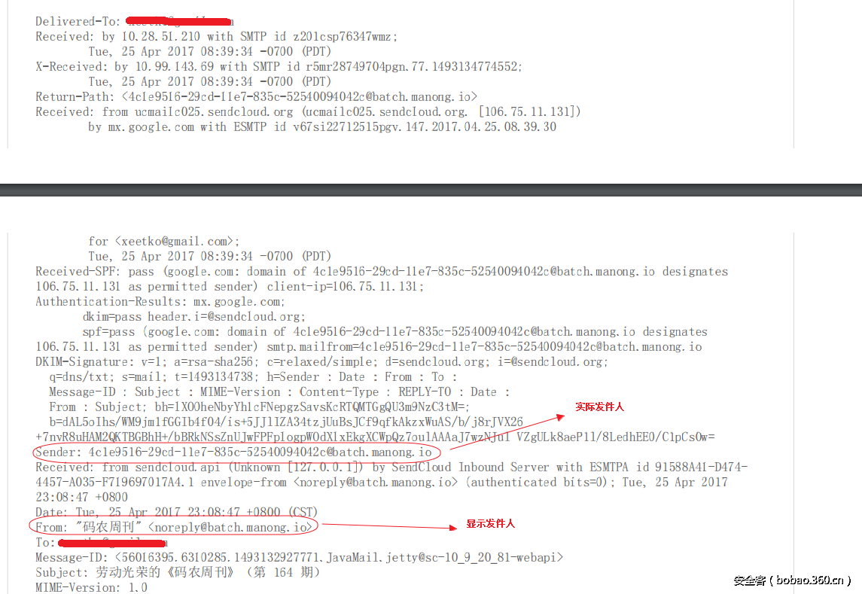This screenshot has width=862, height=594.
Task: Click the Delivered-To redacted address
Action: pos(179,21)
